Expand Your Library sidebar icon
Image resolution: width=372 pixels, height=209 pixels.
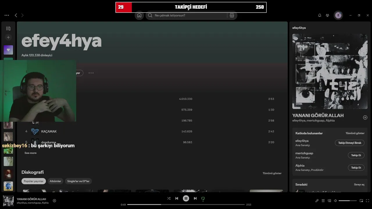pos(8,28)
